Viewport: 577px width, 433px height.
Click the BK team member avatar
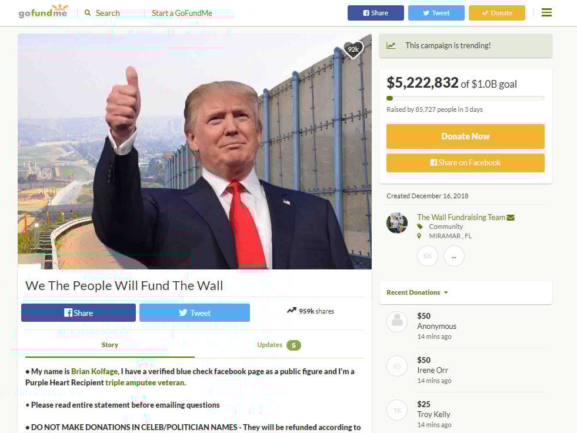pos(428,256)
